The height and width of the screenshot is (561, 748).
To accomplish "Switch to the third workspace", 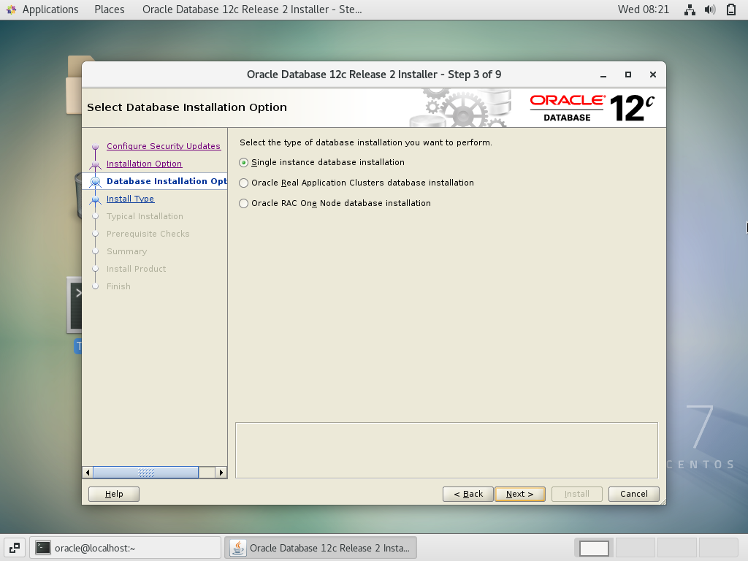I will click(x=677, y=548).
